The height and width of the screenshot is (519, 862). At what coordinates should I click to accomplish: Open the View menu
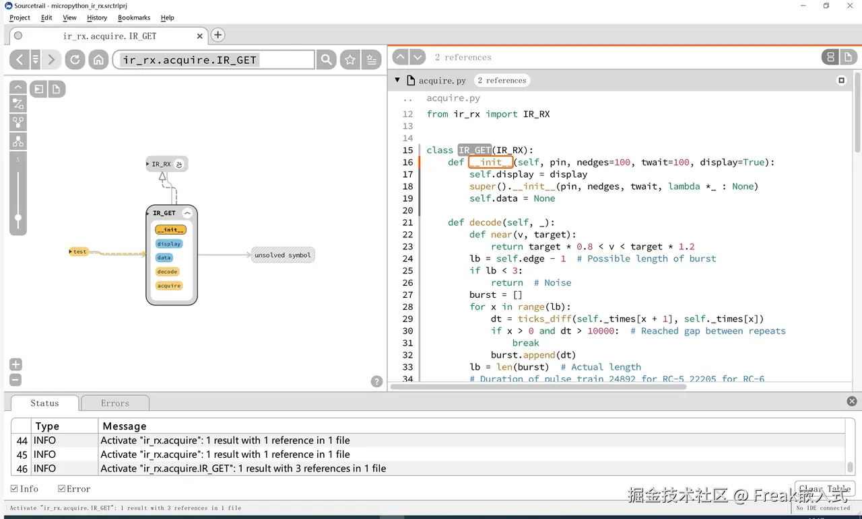coord(69,17)
